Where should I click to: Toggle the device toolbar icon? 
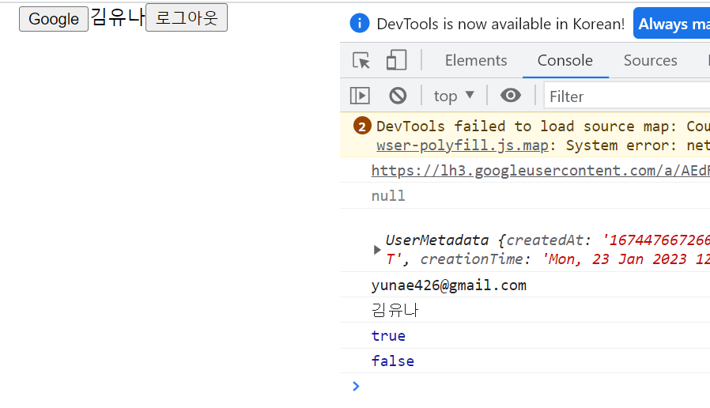click(396, 60)
